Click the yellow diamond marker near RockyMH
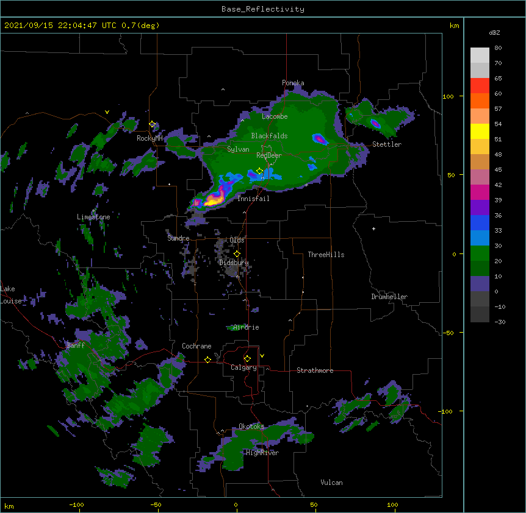Screen dimensions: 526x513 tap(152, 124)
